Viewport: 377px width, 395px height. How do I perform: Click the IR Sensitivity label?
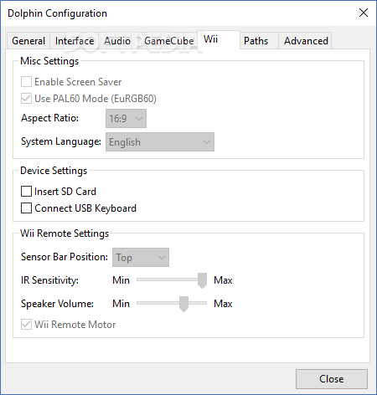point(49,280)
